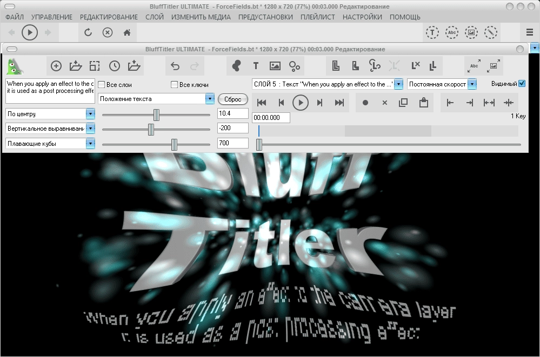Screen dimensions: 540x357
Task: Play the show from the top toolbar
Action: coord(30,32)
